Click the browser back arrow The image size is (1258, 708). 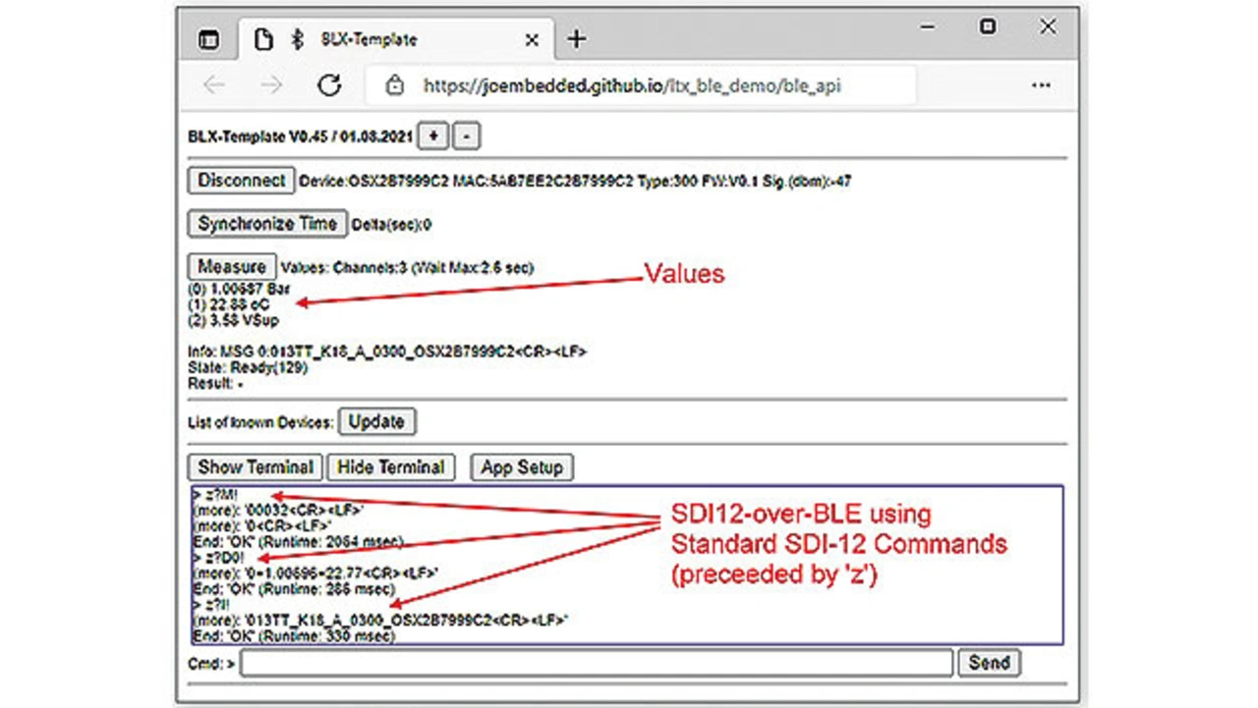pos(214,85)
